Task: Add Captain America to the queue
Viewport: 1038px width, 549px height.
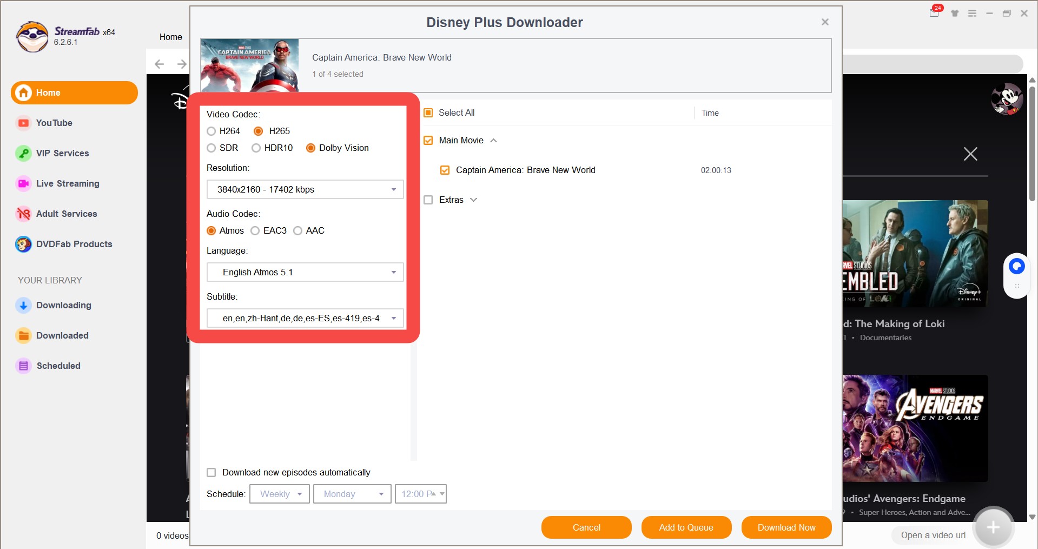Action: [x=686, y=527]
